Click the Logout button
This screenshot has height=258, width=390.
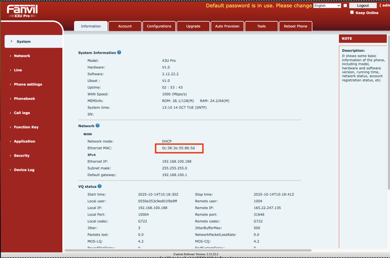tap(363, 5)
